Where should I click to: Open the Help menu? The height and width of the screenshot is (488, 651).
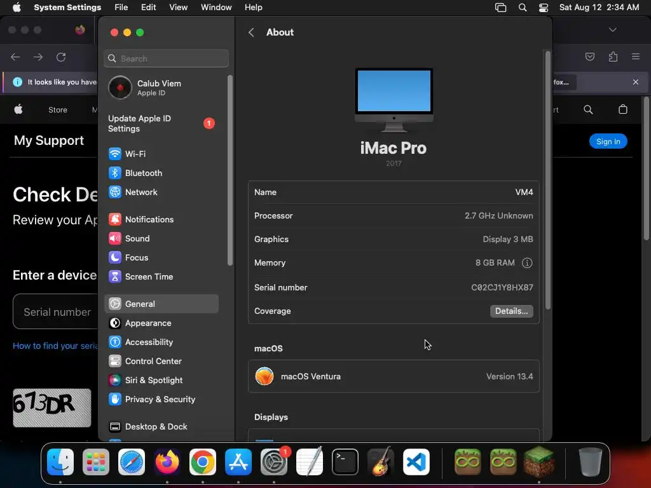253,8
